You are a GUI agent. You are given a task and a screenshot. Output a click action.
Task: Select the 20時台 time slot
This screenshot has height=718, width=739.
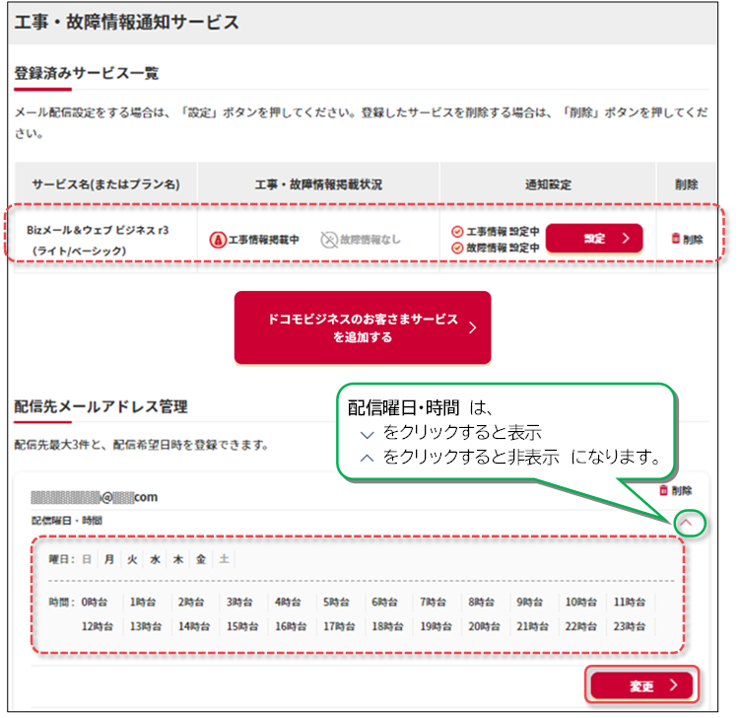pyautogui.click(x=484, y=626)
